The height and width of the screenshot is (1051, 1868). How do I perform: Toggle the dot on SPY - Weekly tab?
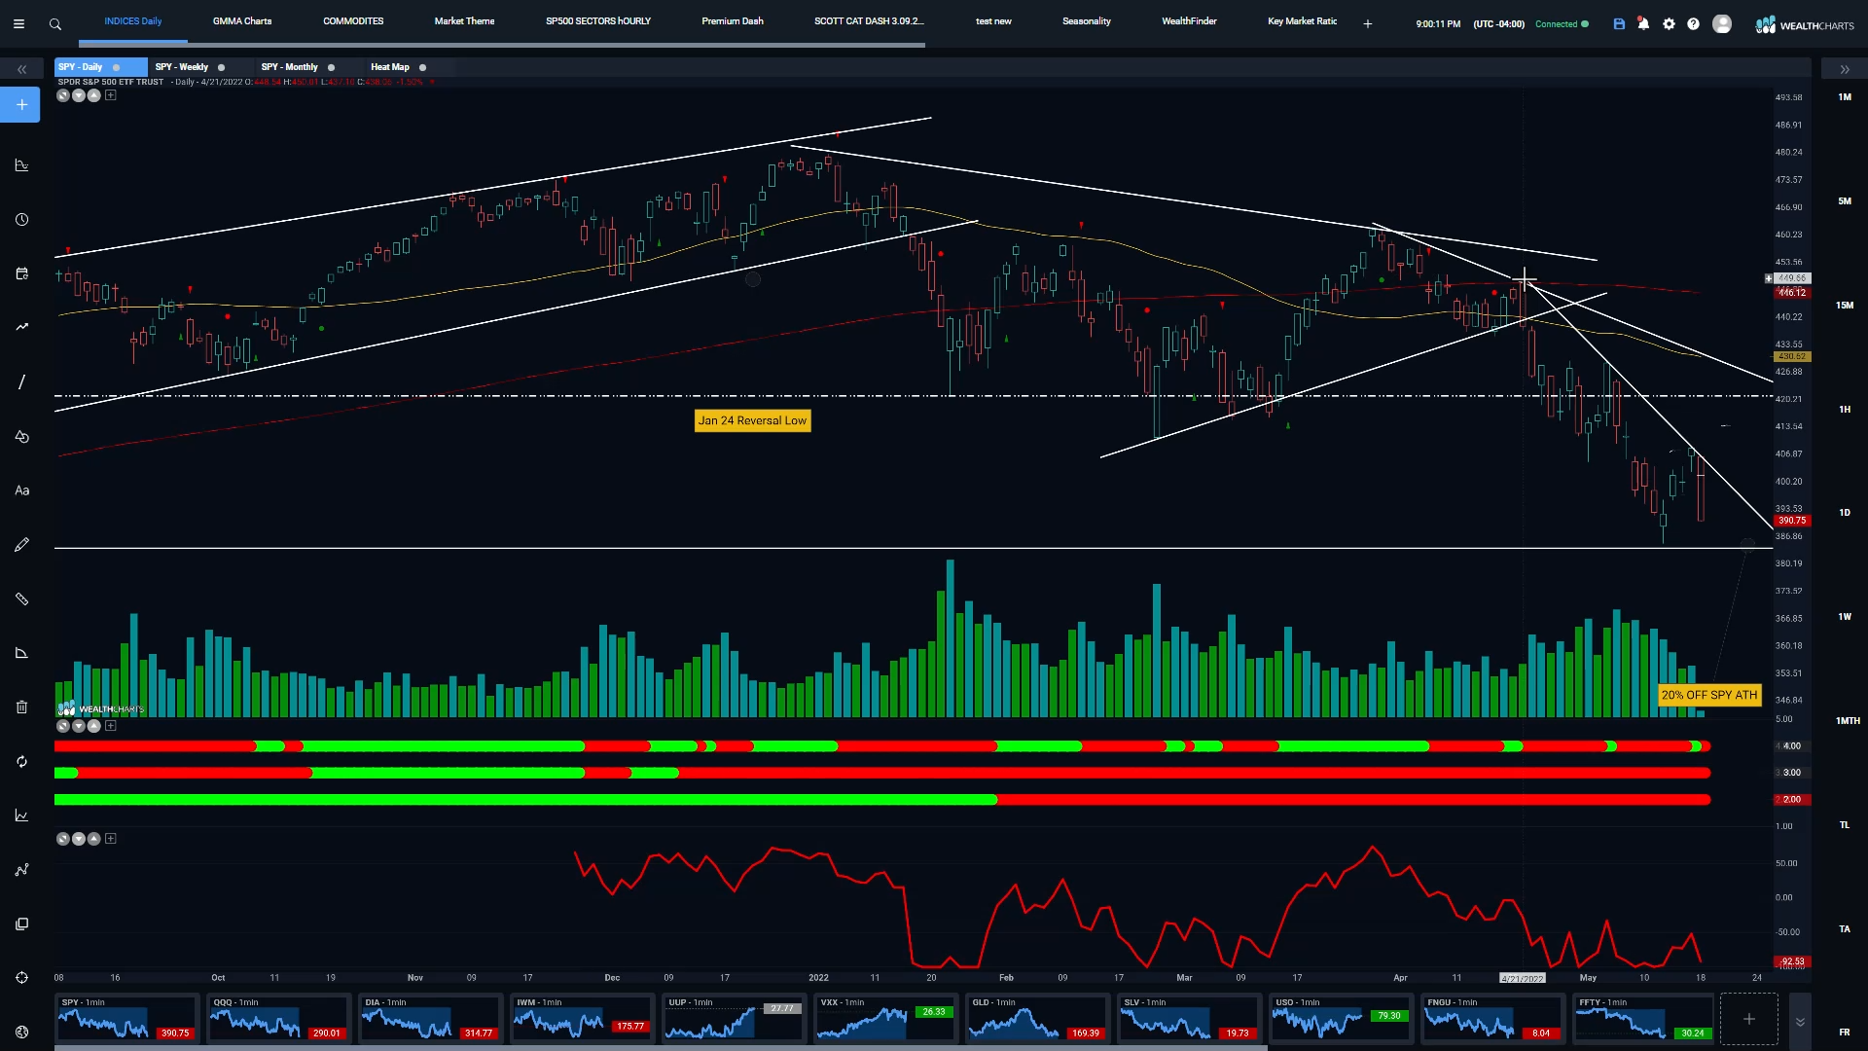tap(221, 67)
